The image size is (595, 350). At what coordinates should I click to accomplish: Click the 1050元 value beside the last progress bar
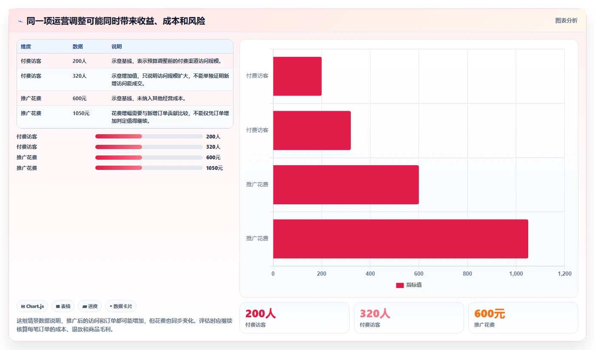tap(214, 168)
